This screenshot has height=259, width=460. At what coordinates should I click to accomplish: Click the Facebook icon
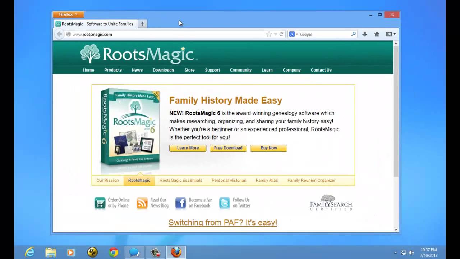point(180,203)
